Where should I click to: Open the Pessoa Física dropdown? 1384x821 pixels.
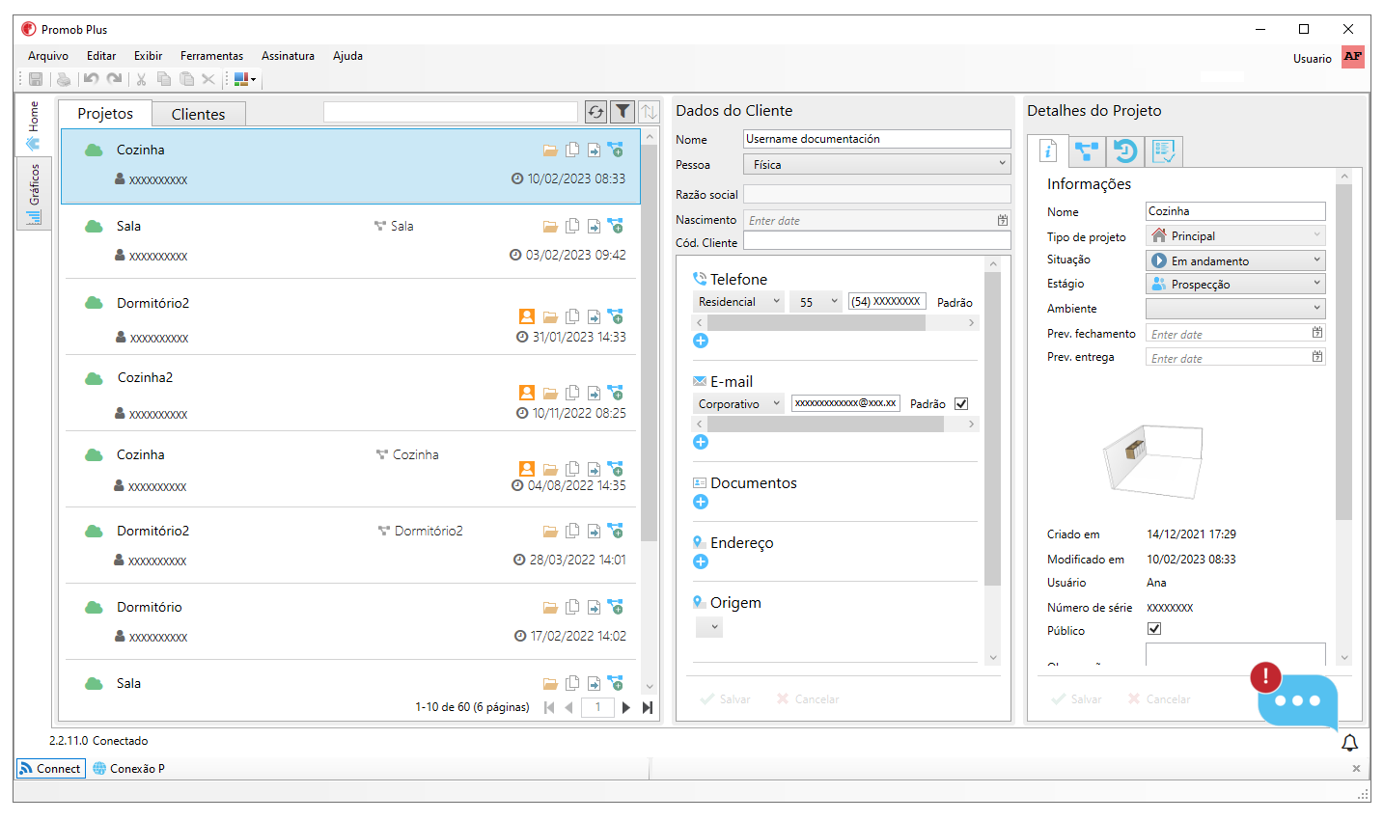coord(877,164)
